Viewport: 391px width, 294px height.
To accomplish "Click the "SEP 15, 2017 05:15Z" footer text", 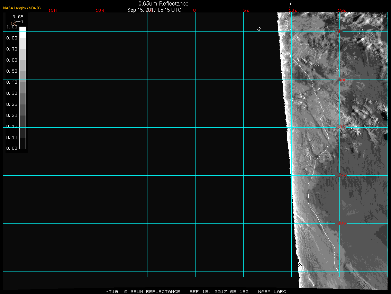I will click(x=219, y=292).
